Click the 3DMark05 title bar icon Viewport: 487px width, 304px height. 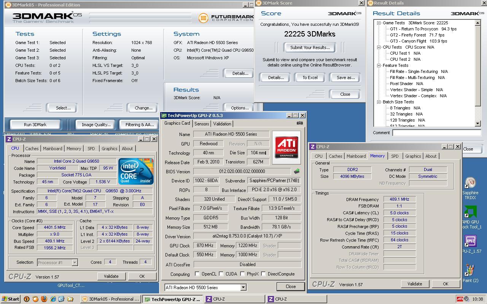coord(8,5)
